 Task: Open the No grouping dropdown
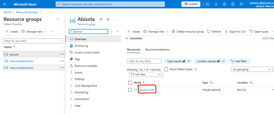(x=252, y=69)
